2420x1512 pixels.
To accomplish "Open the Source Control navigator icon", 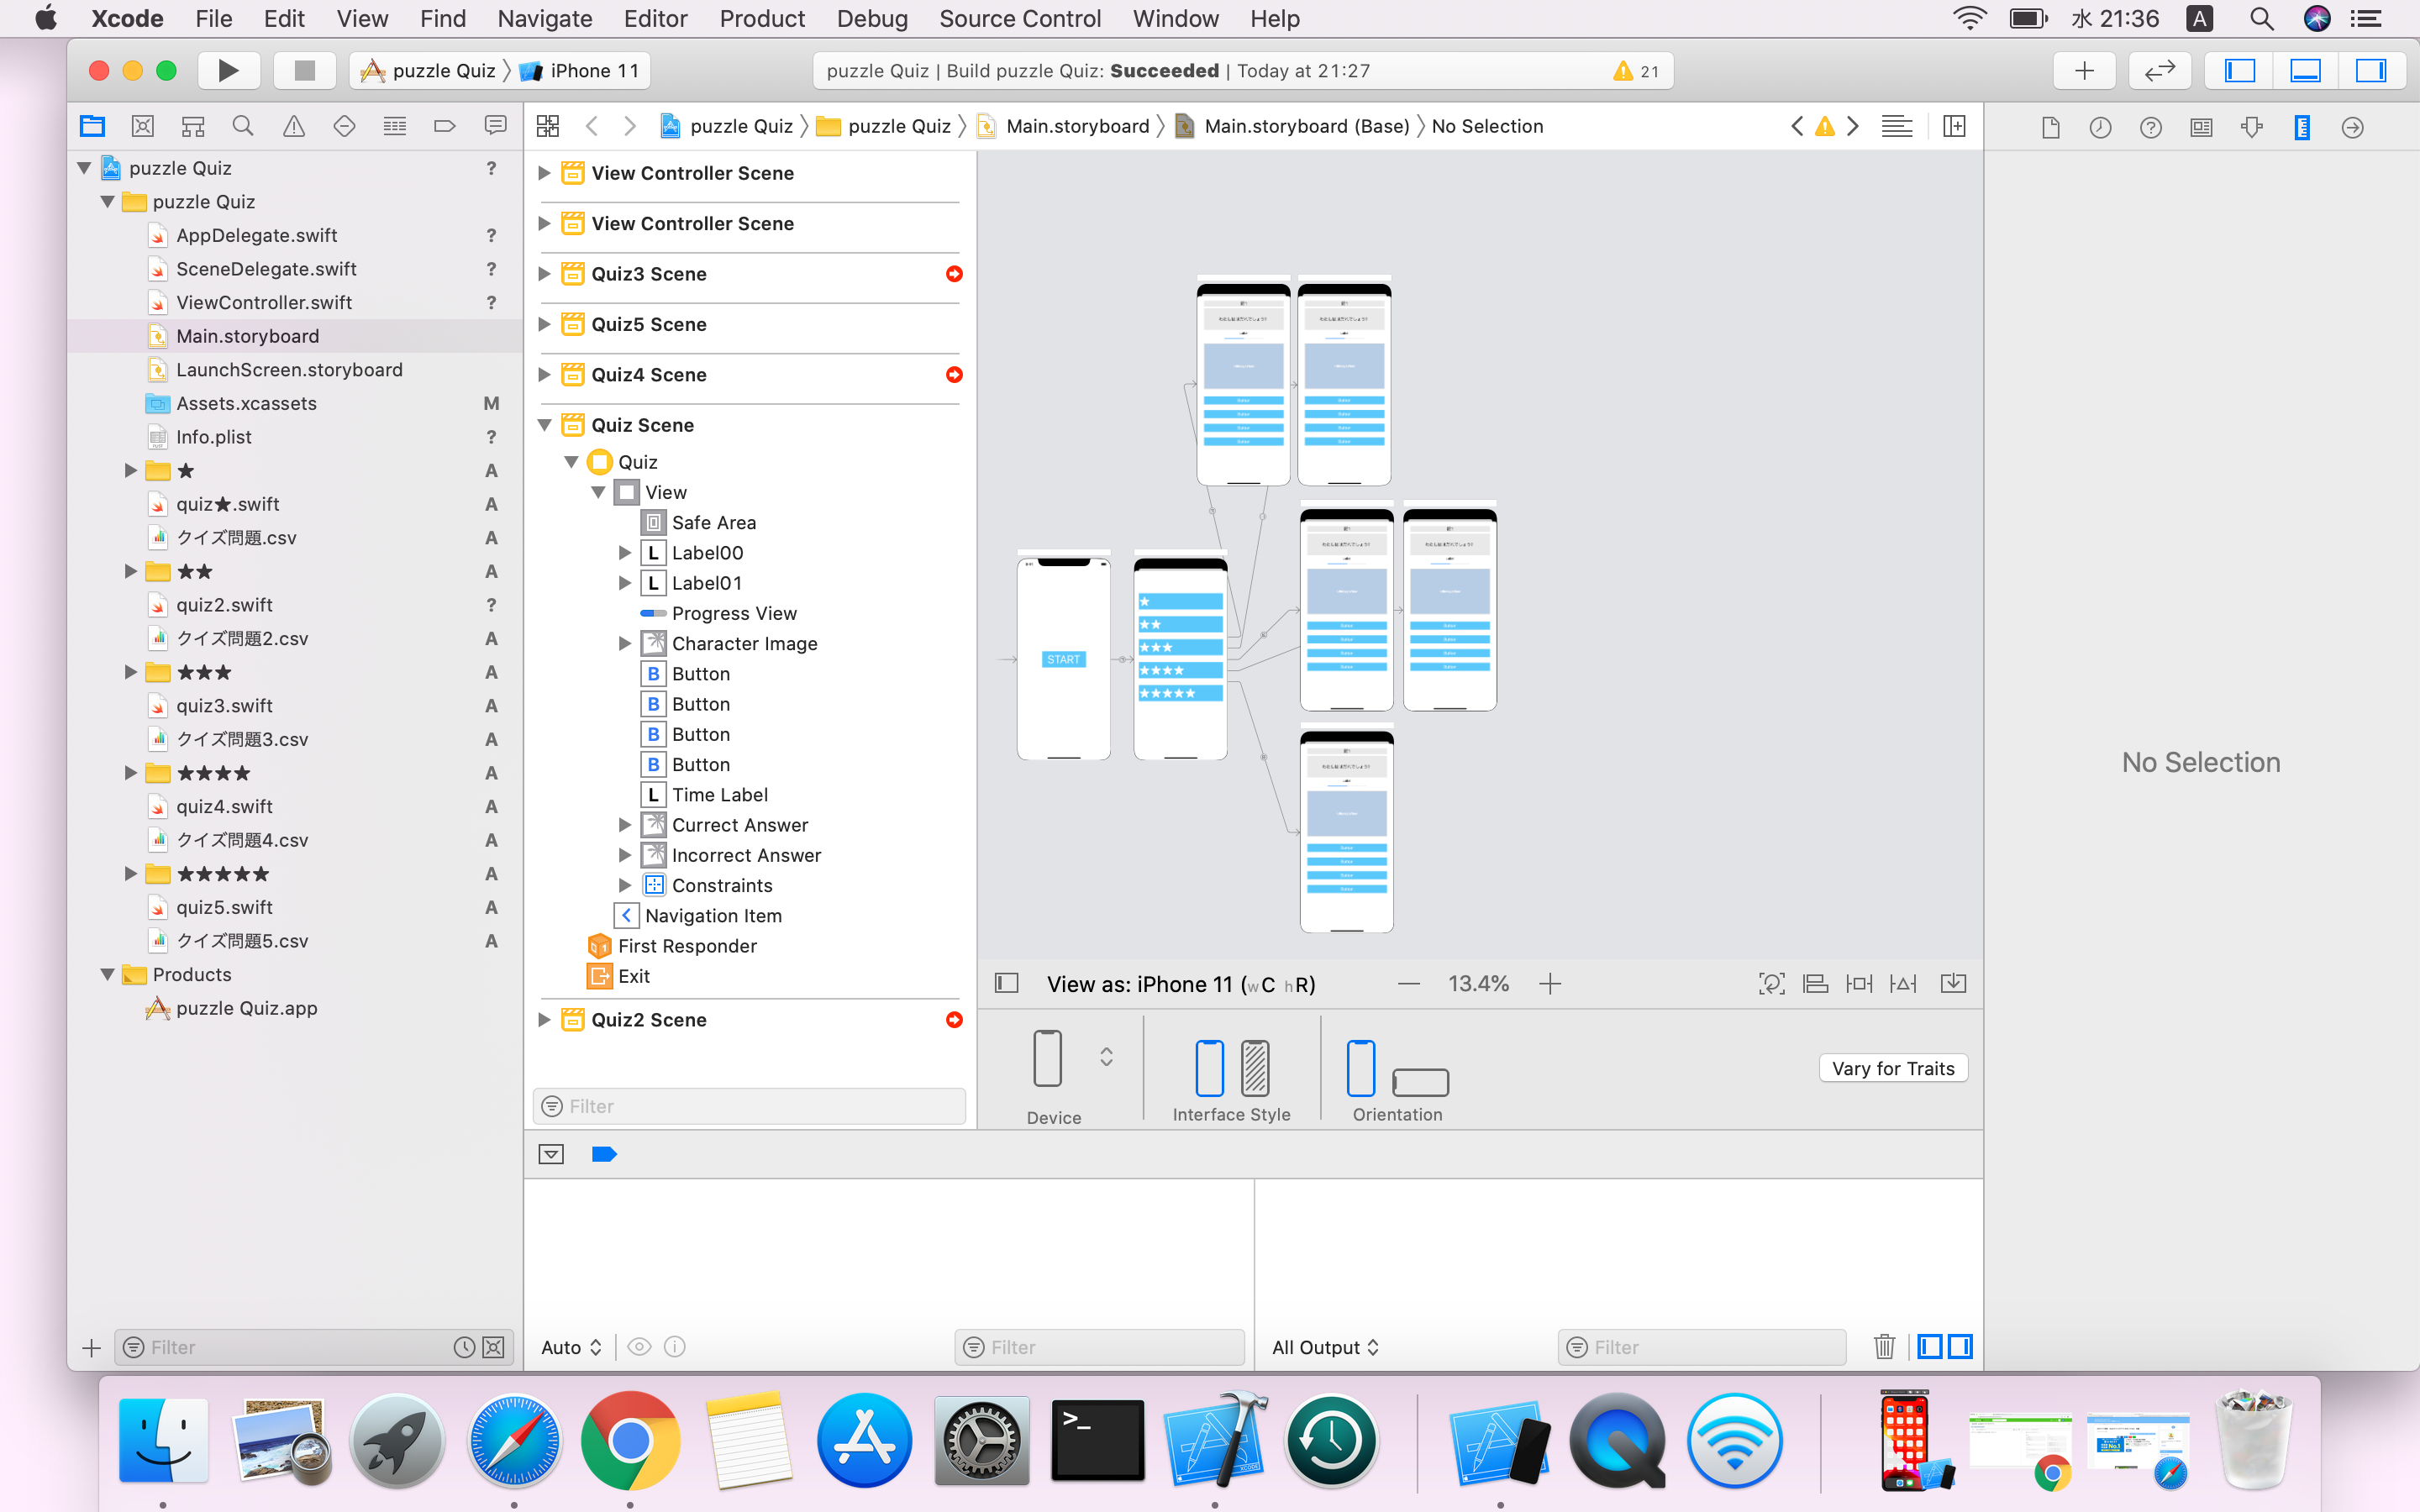I will click(x=143, y=126).
